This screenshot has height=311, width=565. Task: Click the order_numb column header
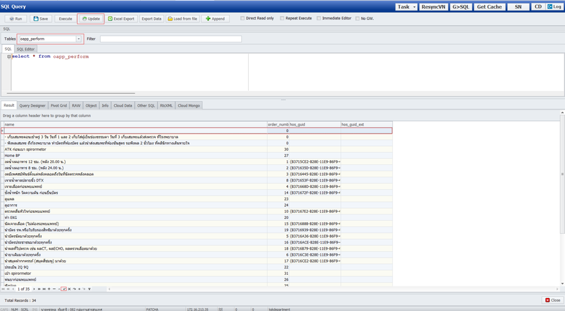pos(278,124)
